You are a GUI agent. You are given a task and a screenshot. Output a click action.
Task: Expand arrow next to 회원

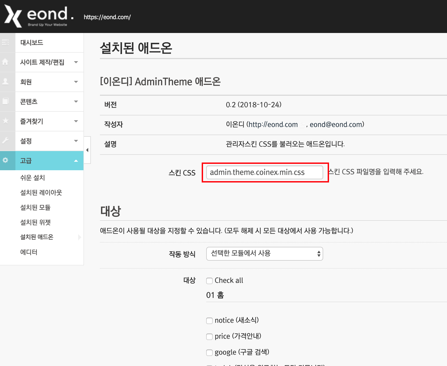[x=76, y=82]
